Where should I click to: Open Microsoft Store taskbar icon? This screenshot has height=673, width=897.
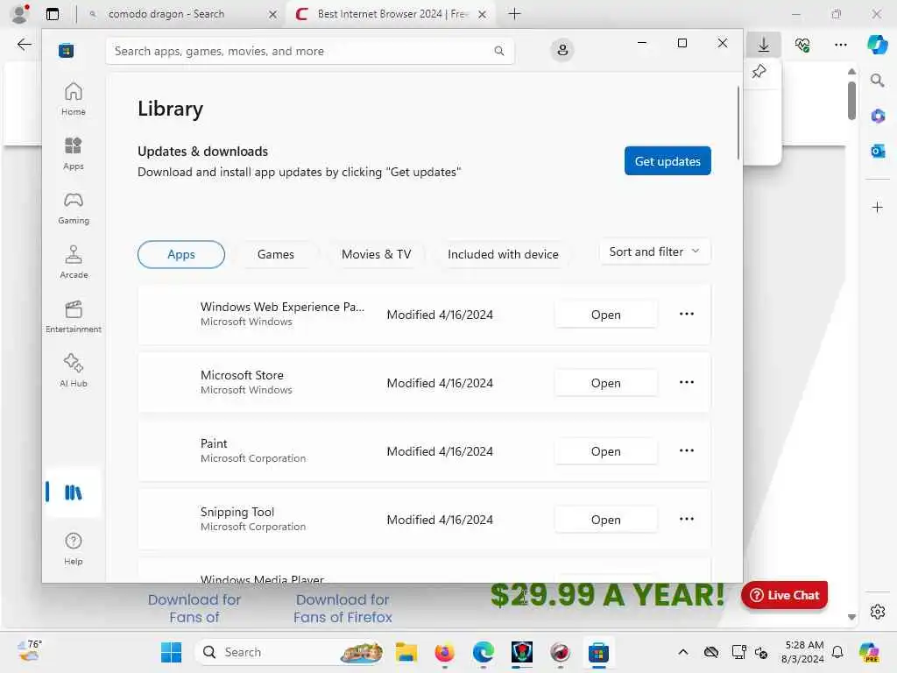click(x=598, y=652)
